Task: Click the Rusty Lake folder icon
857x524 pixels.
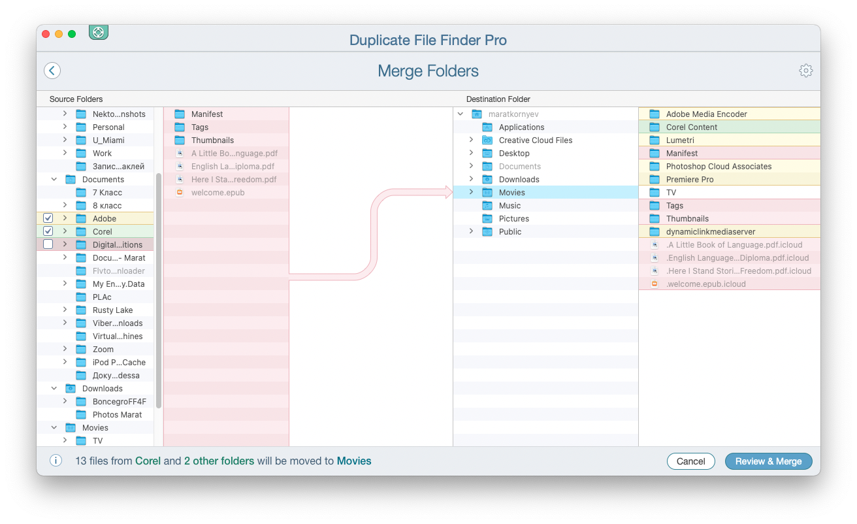Action: pos(81,310)
